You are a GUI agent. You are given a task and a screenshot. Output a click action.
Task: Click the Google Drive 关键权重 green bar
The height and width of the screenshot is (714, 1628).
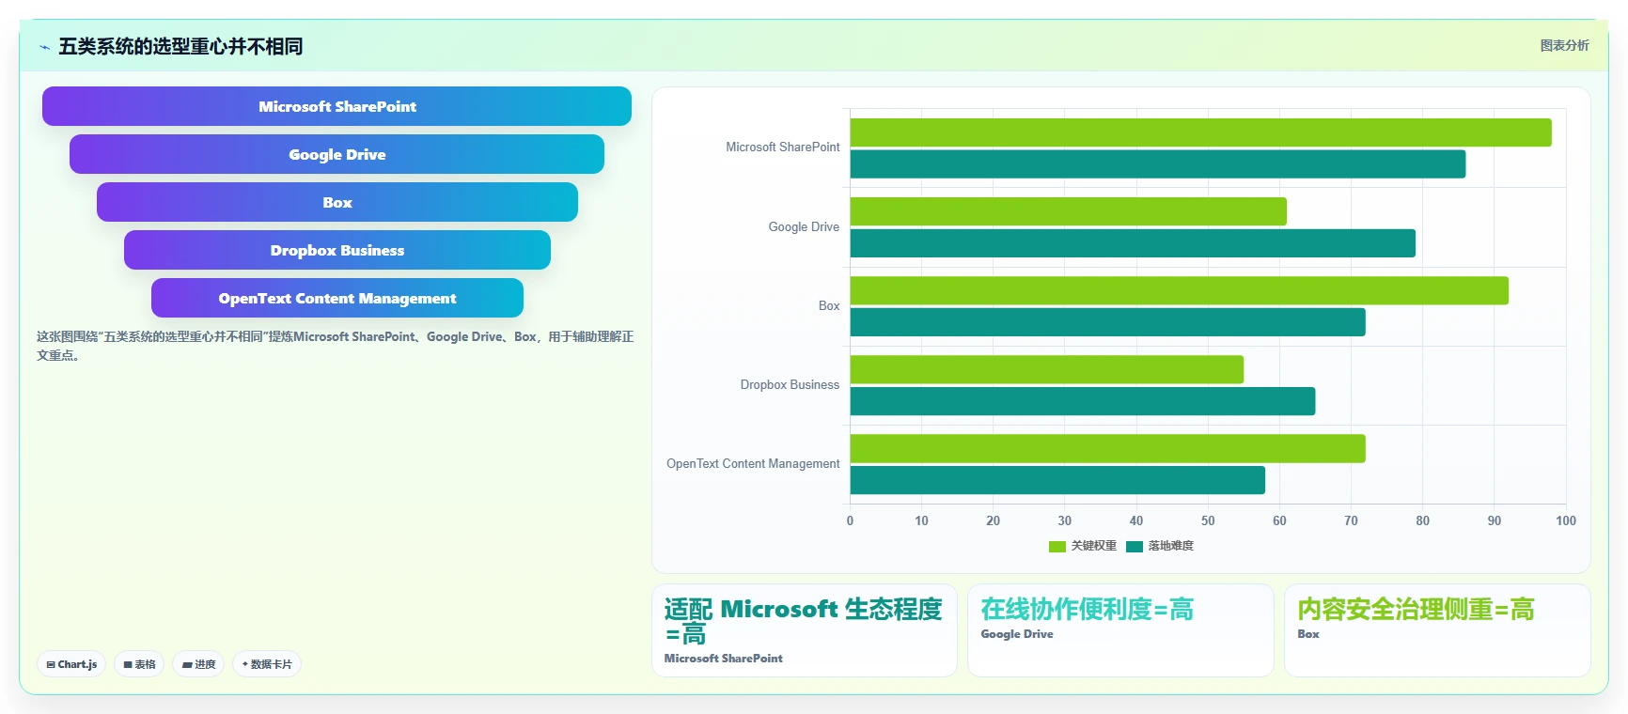click(x=1069, y=211)
